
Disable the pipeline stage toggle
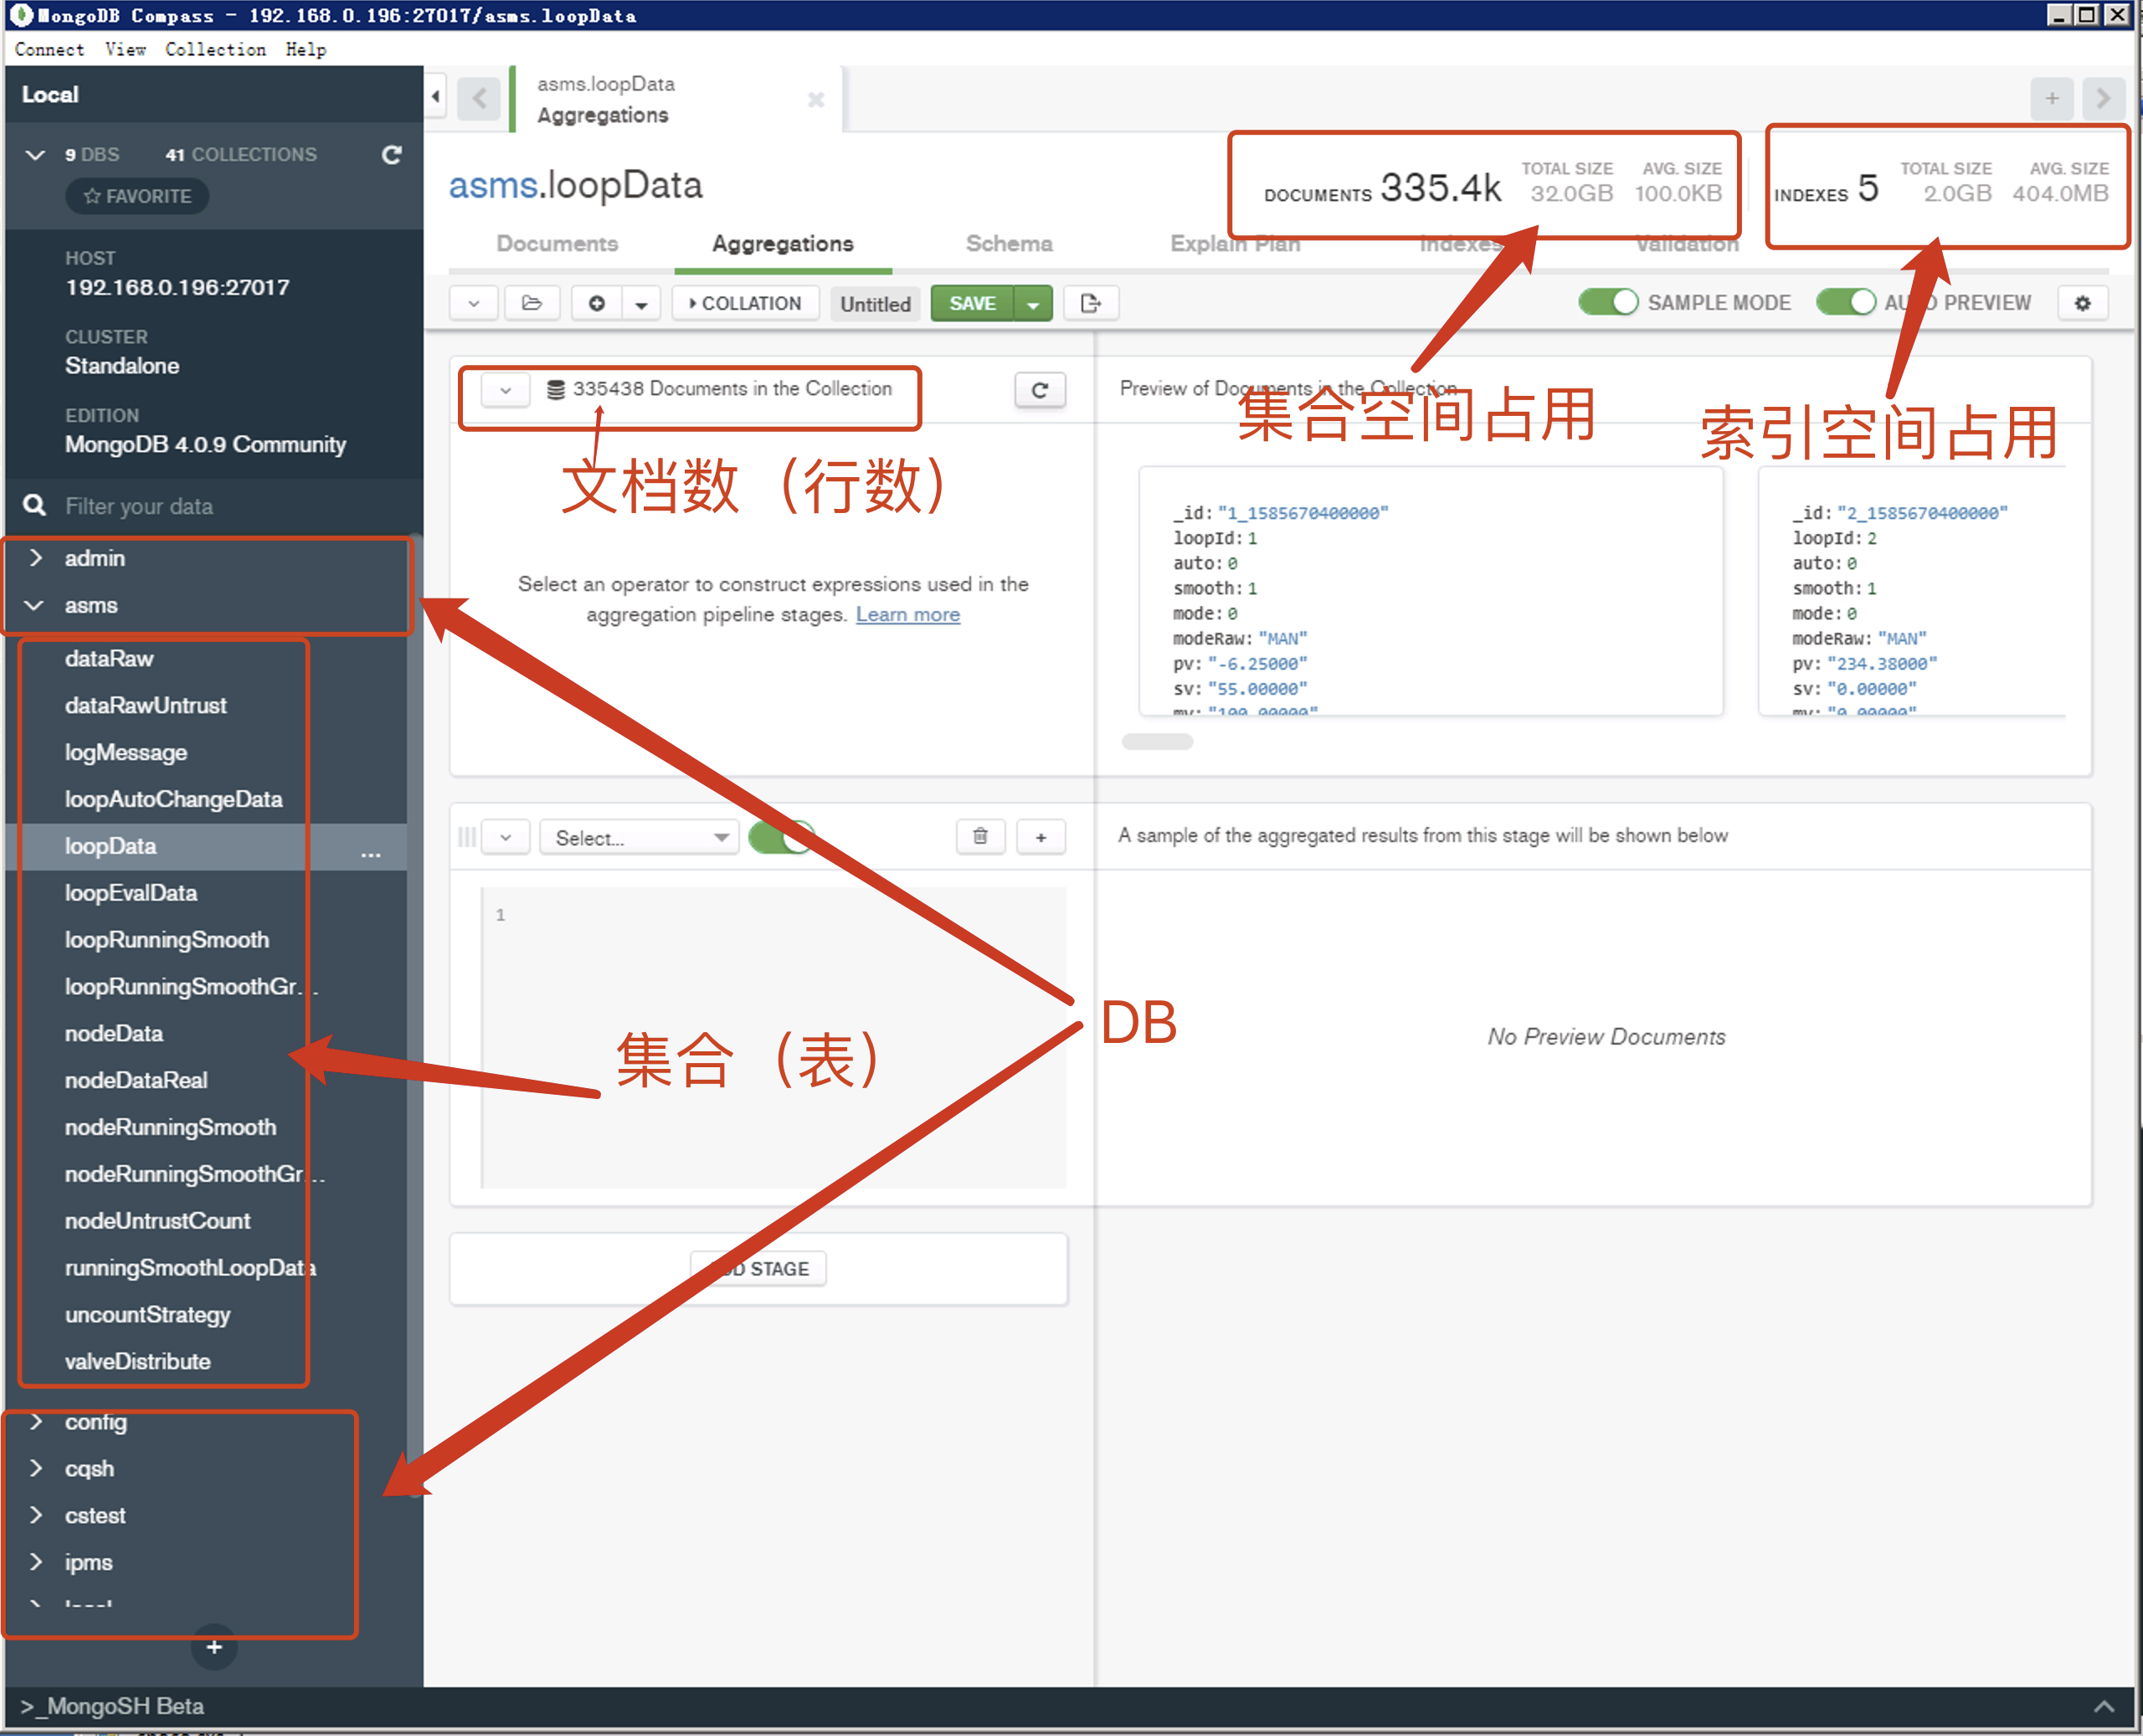(782, 837)
